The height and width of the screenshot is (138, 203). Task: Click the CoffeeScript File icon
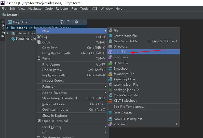pos(110,95)
